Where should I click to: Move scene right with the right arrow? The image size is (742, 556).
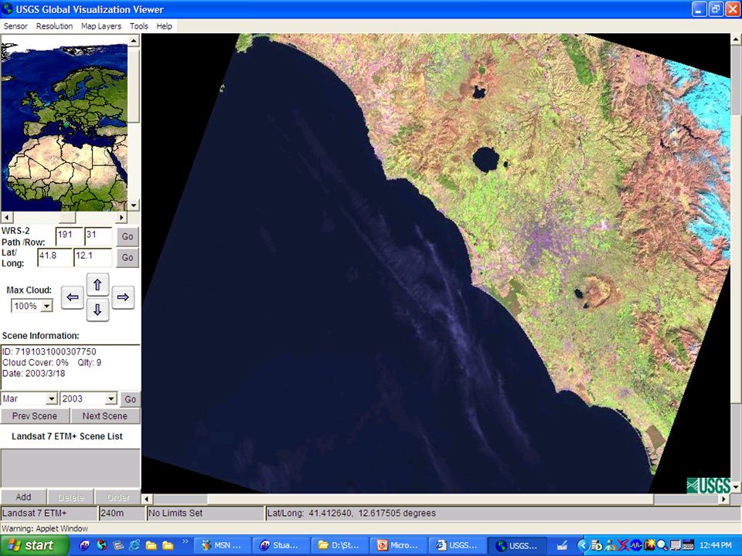point(123,297)
